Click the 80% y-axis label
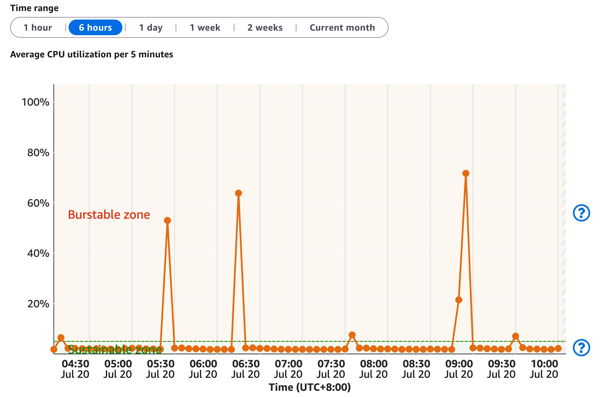This screenshot has height=397, width=602. (x=38, y=153)
